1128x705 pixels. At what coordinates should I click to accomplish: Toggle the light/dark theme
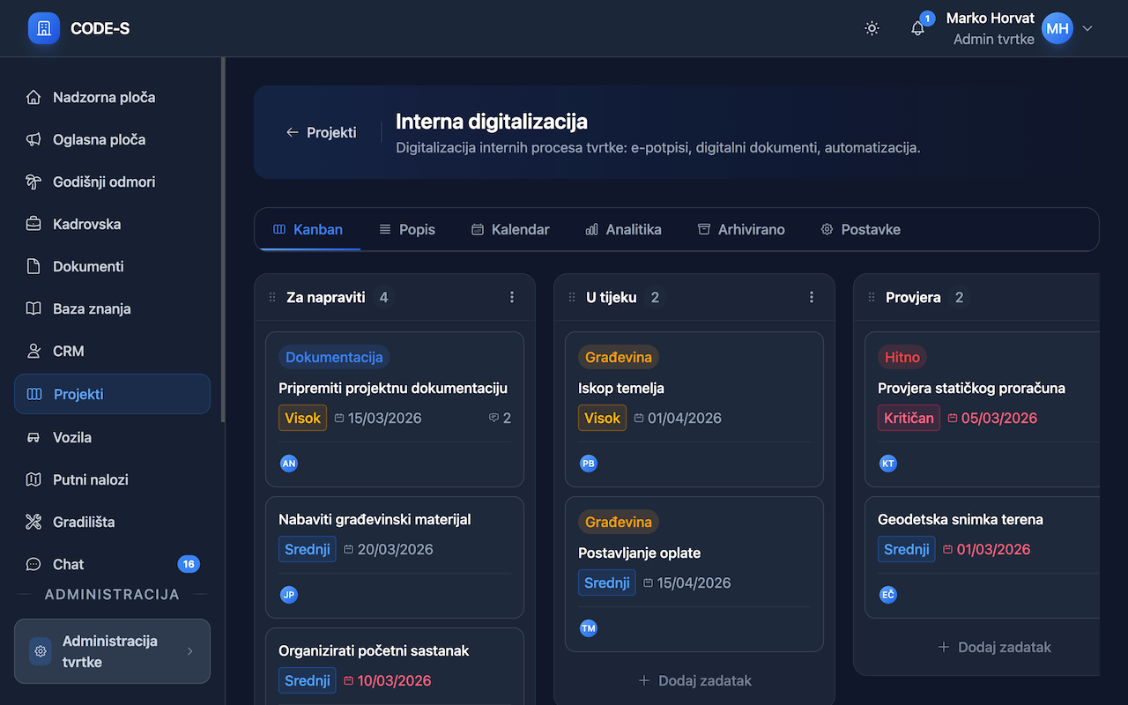[872, 28]
